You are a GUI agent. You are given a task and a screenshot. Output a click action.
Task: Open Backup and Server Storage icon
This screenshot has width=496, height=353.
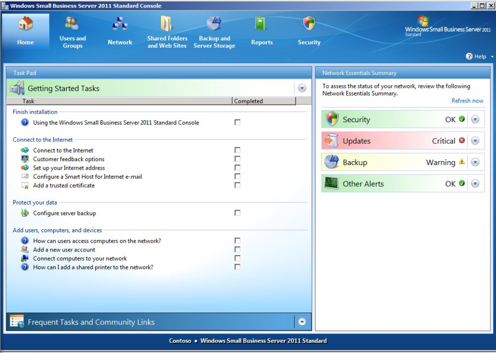pyautogui.click(x=214, y=24)
